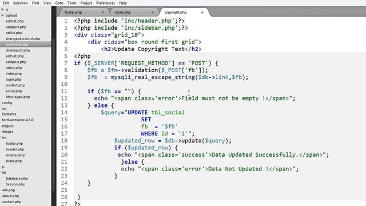The image size is (366, 206).
Task: Close the social.php tab
Action: tap(153, 12)
